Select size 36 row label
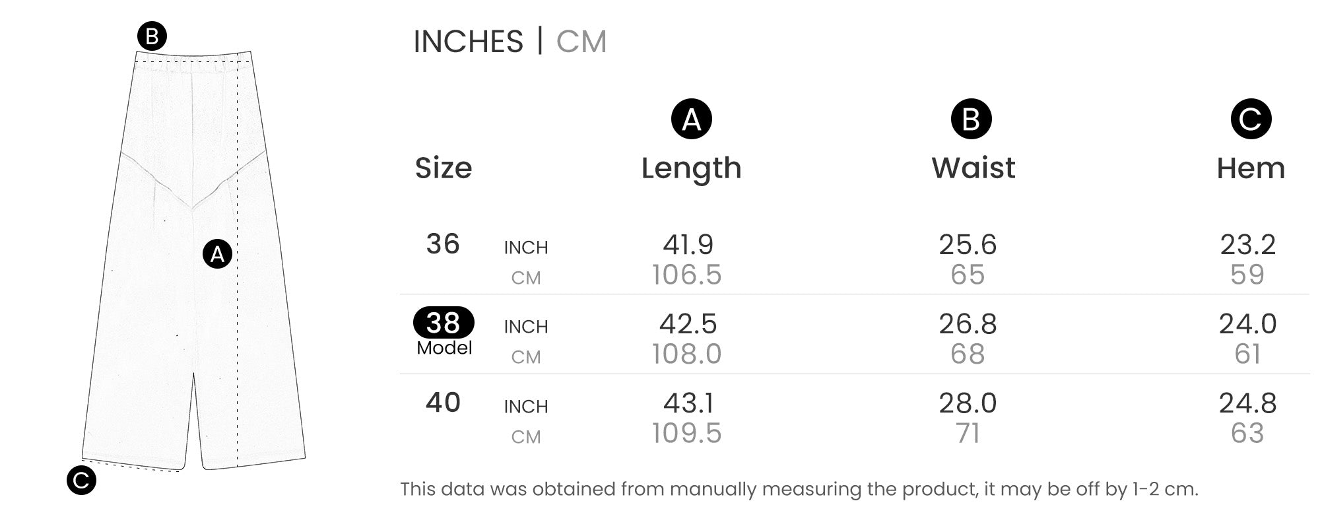1320x532 pixels. click(443, 244)
